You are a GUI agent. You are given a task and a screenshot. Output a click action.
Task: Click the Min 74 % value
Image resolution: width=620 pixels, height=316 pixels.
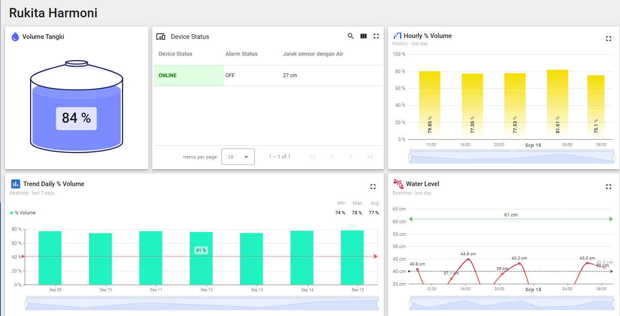340,213
